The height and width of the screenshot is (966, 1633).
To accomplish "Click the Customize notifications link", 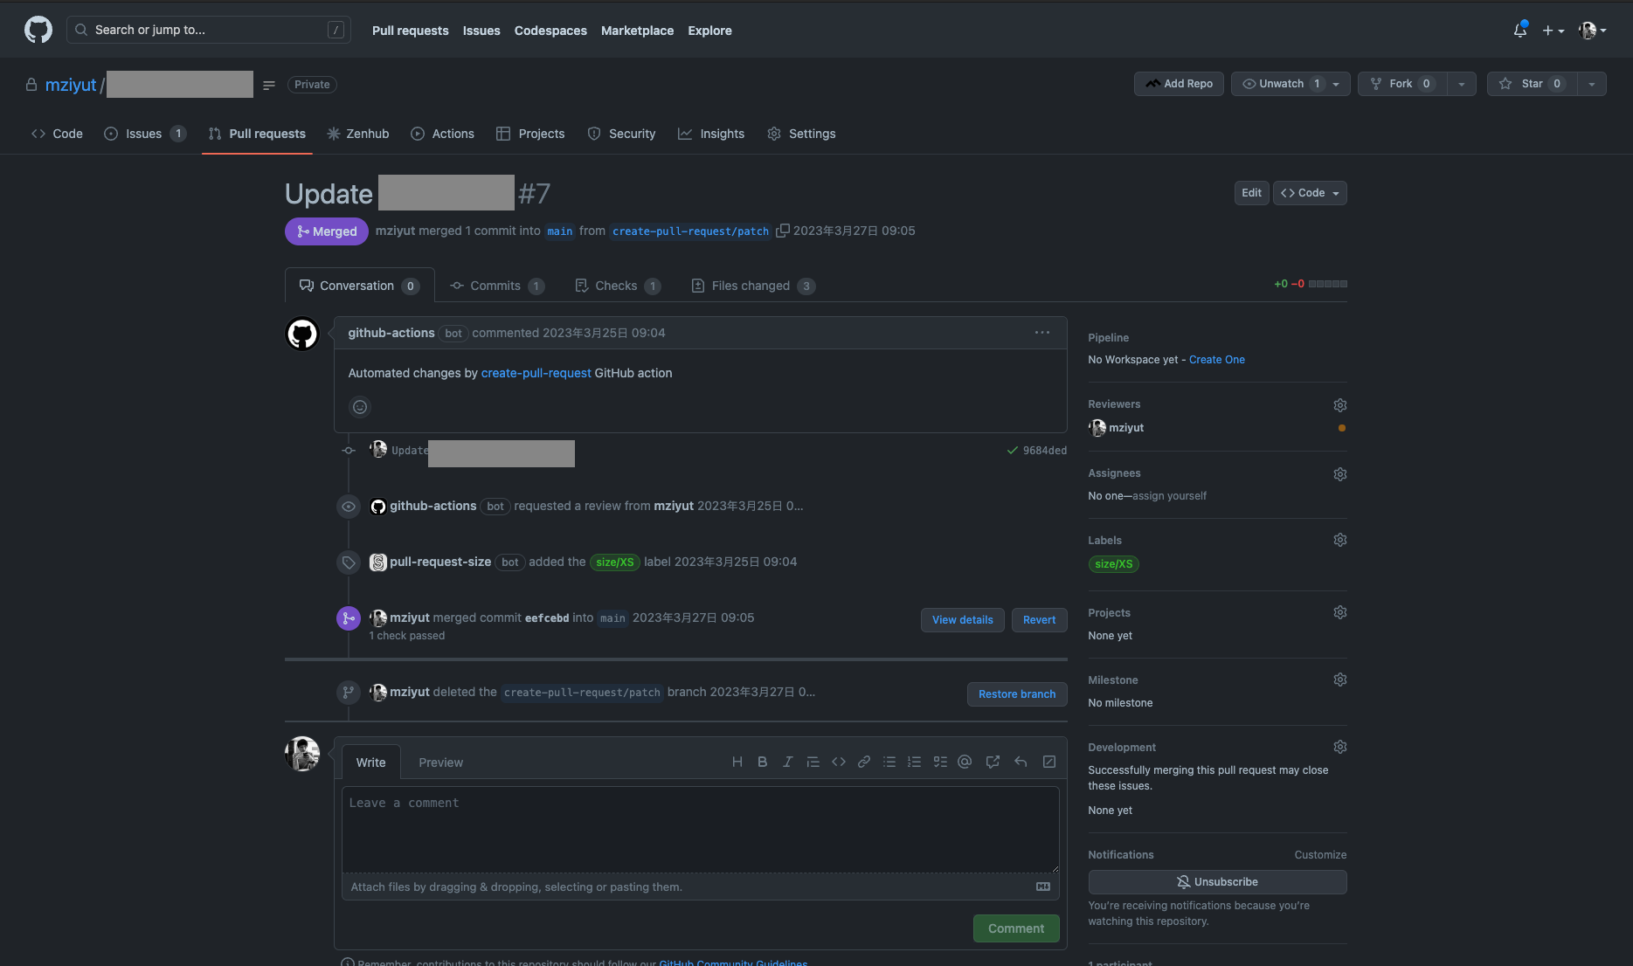I will (x=1320, y=855).
